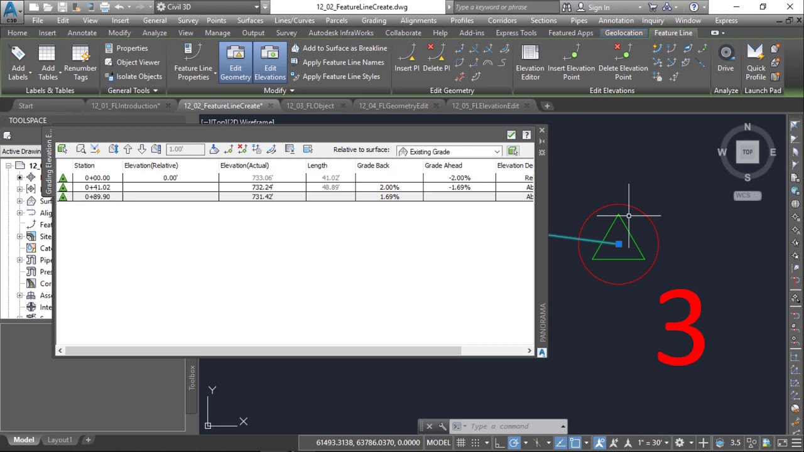The width and height of the screenshot is (804, 452).
Task: Open the Grading menu
Action: tap(374, 20)
